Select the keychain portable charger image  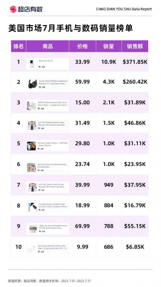click(32, 207)
